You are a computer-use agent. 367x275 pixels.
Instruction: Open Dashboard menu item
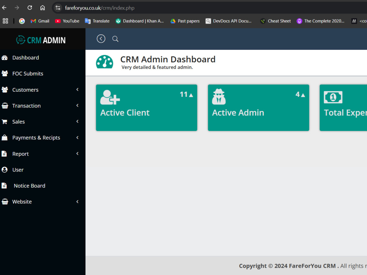click(26, 58)
